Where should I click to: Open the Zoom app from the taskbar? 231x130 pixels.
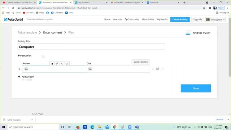pos(130,127)
